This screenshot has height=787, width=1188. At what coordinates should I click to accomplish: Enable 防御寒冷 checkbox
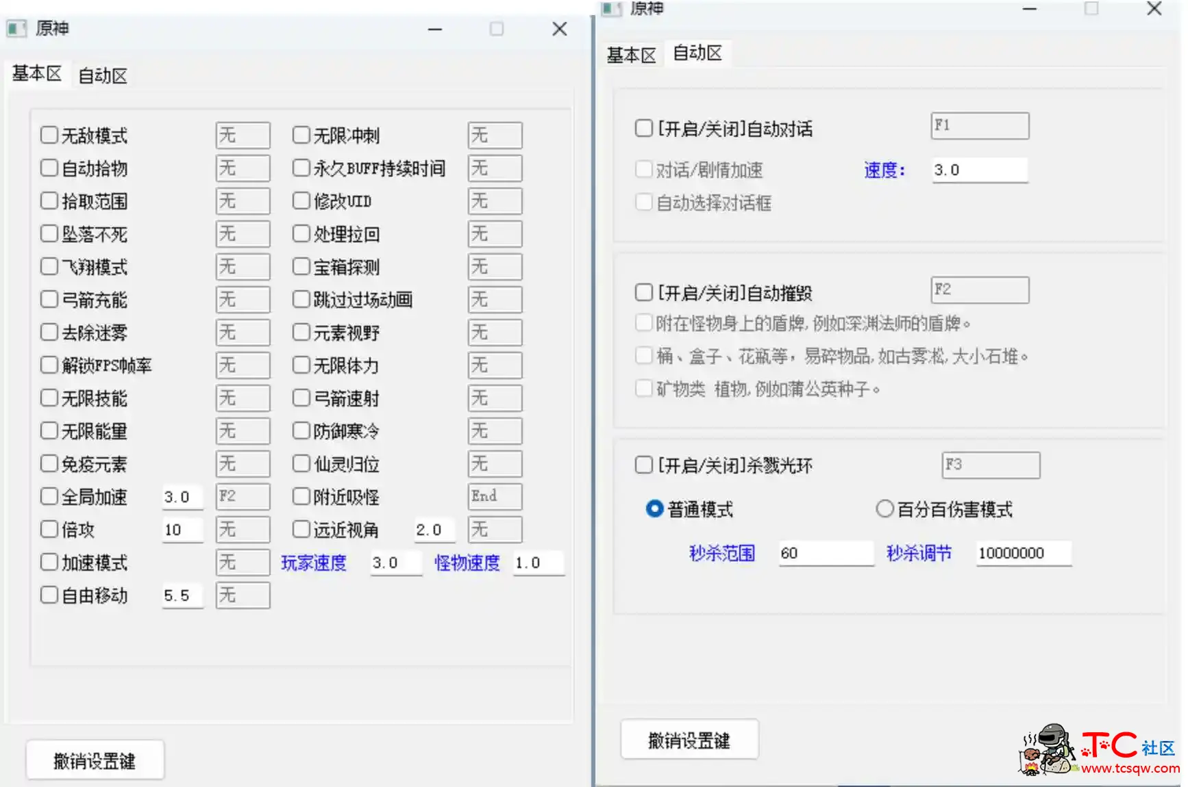301,430
